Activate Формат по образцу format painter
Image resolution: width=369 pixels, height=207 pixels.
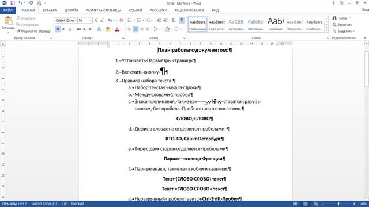point(33,31)
